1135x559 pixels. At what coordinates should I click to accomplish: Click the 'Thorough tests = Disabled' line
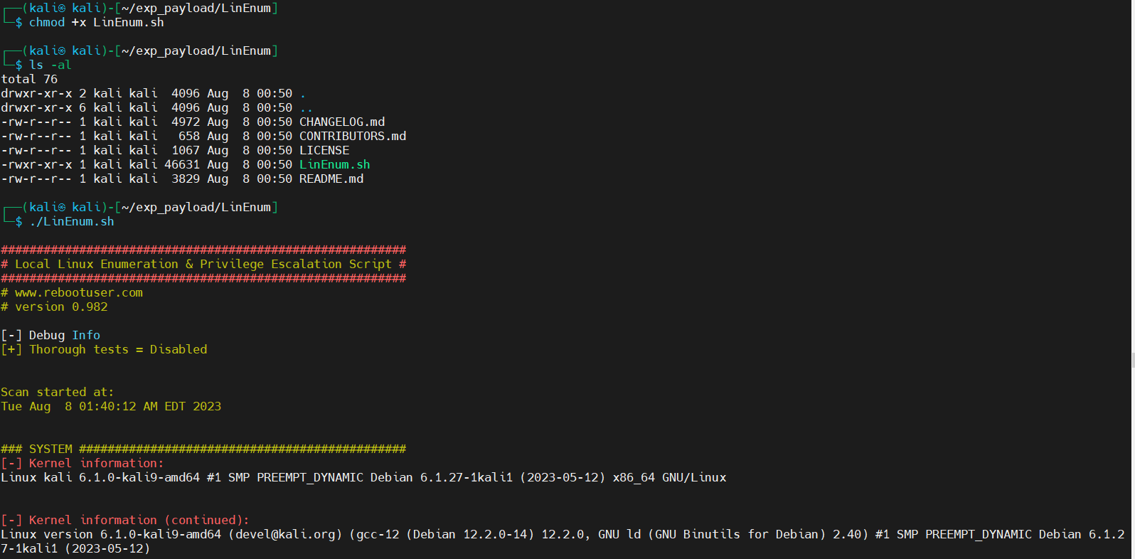point(118,349)
